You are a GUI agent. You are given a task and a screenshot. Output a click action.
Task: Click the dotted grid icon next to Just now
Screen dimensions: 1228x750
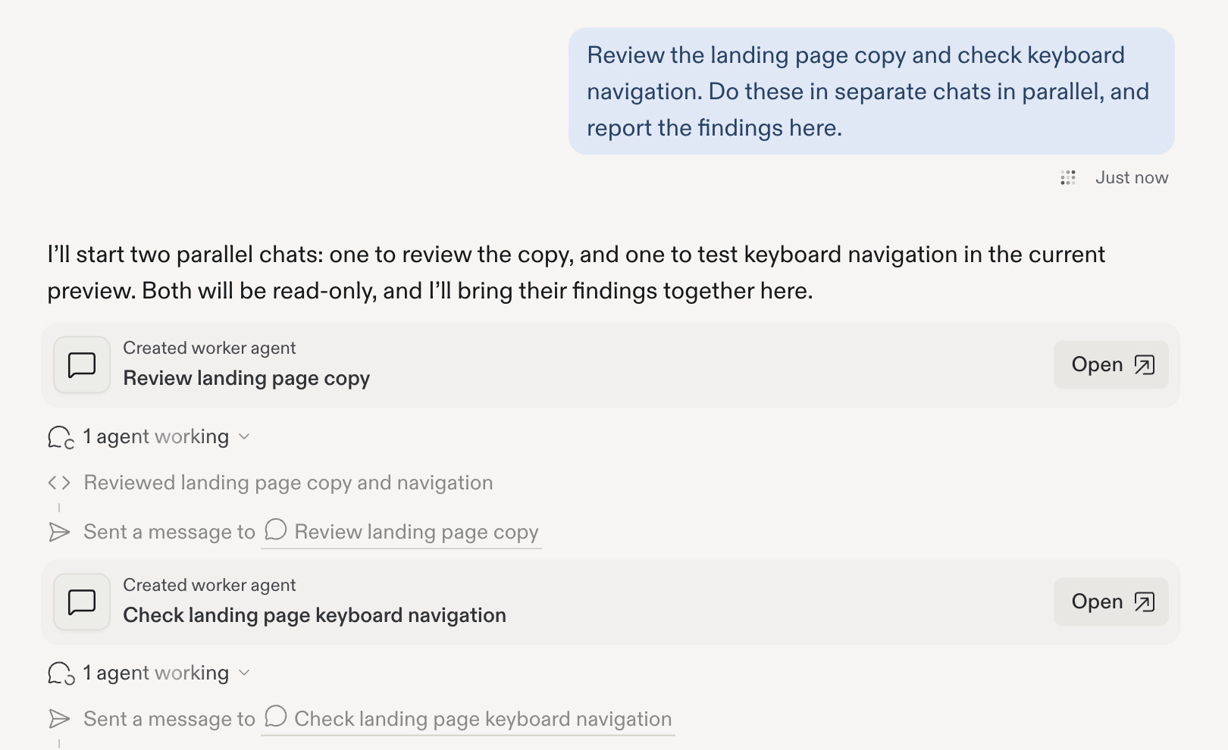pyautogui.click(x=1068, y=178)
